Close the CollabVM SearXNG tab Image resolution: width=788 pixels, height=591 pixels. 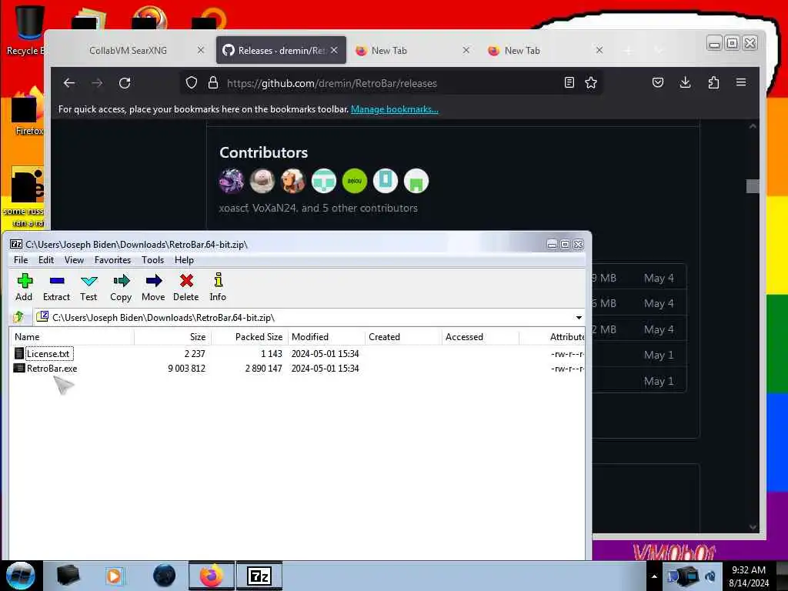(201, 50)
